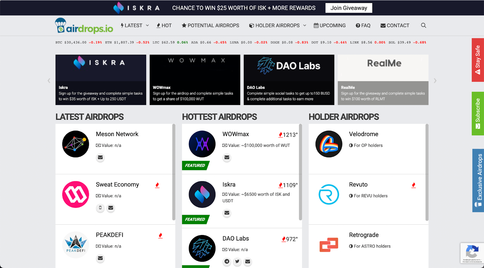This screenshot has height=268, width=484.
Task: Open the LATEST menu item
Action: click(132, 25)
